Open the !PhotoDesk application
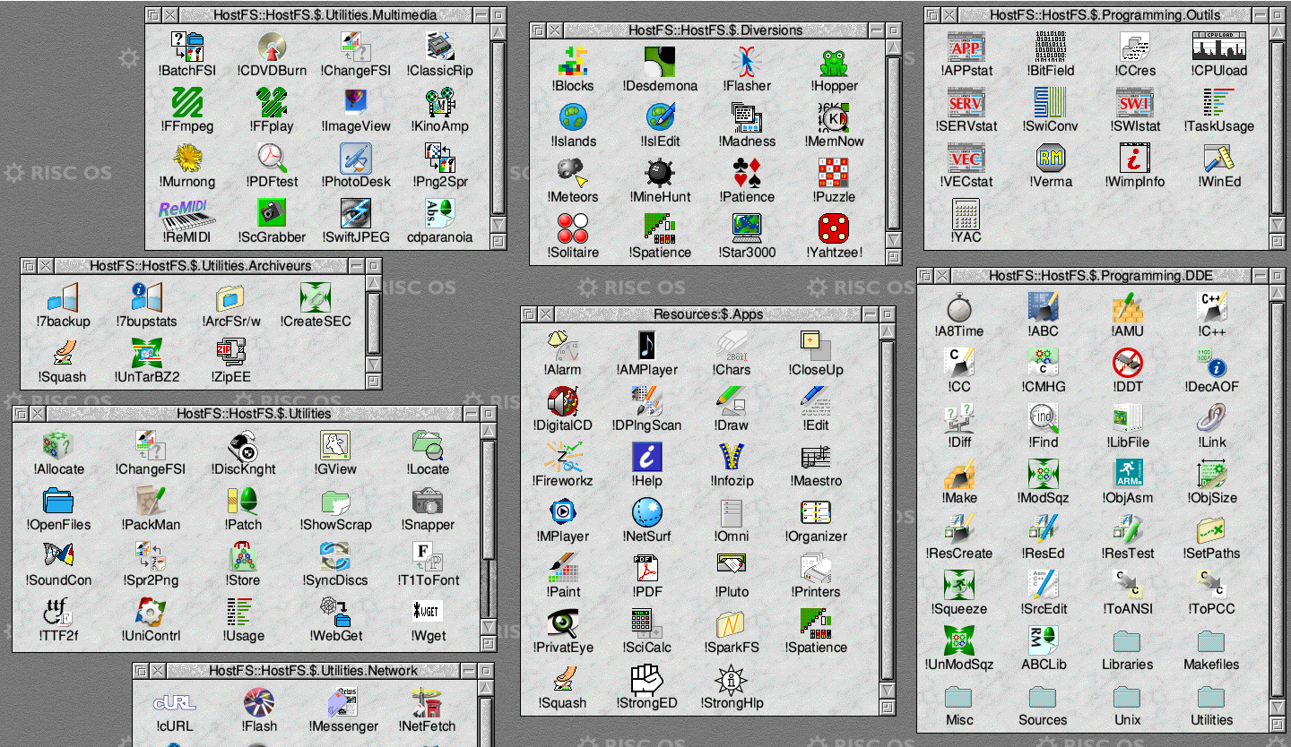 (357, 159)
